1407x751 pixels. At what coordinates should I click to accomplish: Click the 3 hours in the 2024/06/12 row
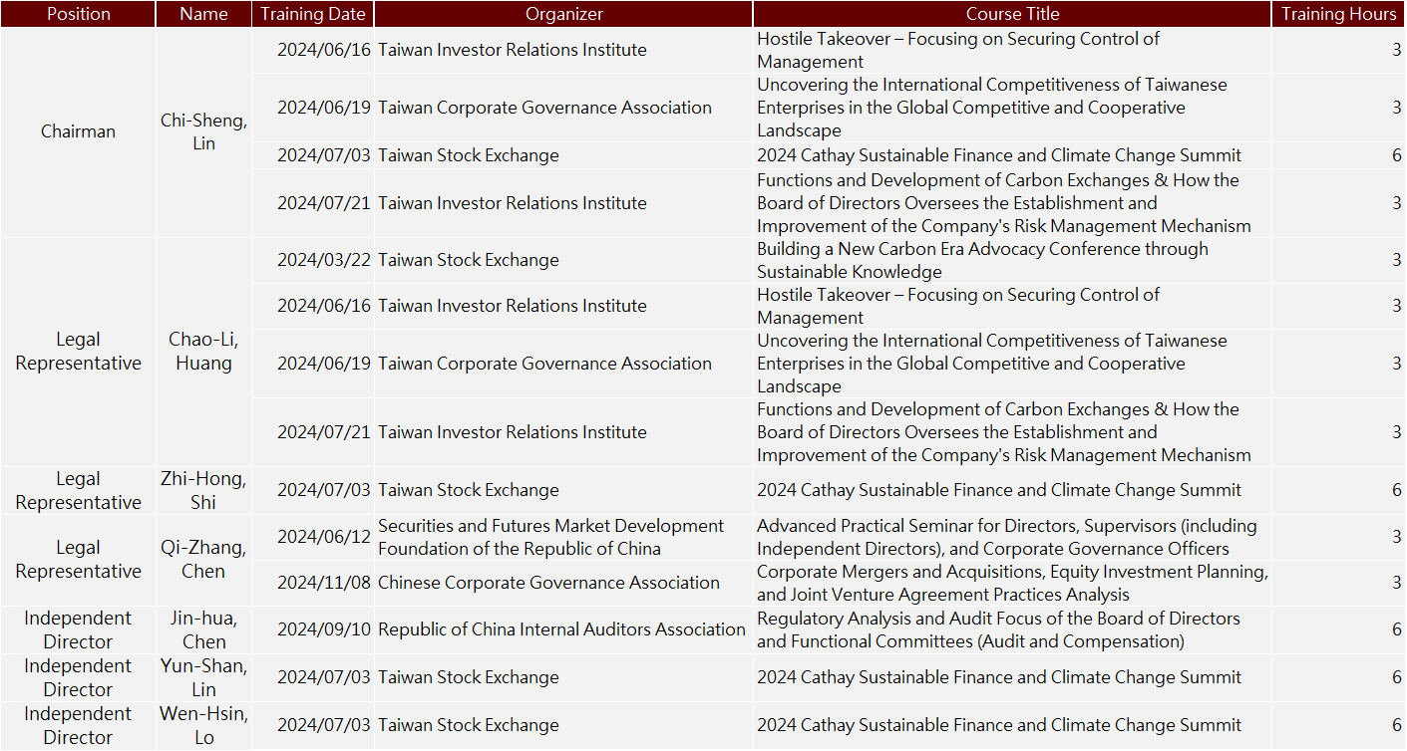tap(1396, 537)
